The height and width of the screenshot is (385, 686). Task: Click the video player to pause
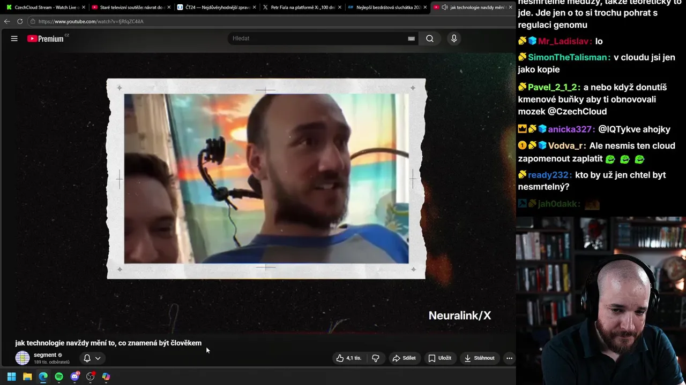[x=257, y=192]
